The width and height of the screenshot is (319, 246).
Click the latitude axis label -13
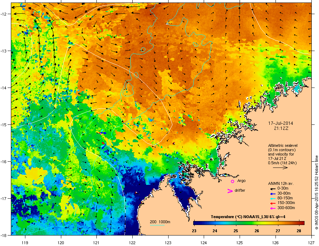tap(4, 51)
